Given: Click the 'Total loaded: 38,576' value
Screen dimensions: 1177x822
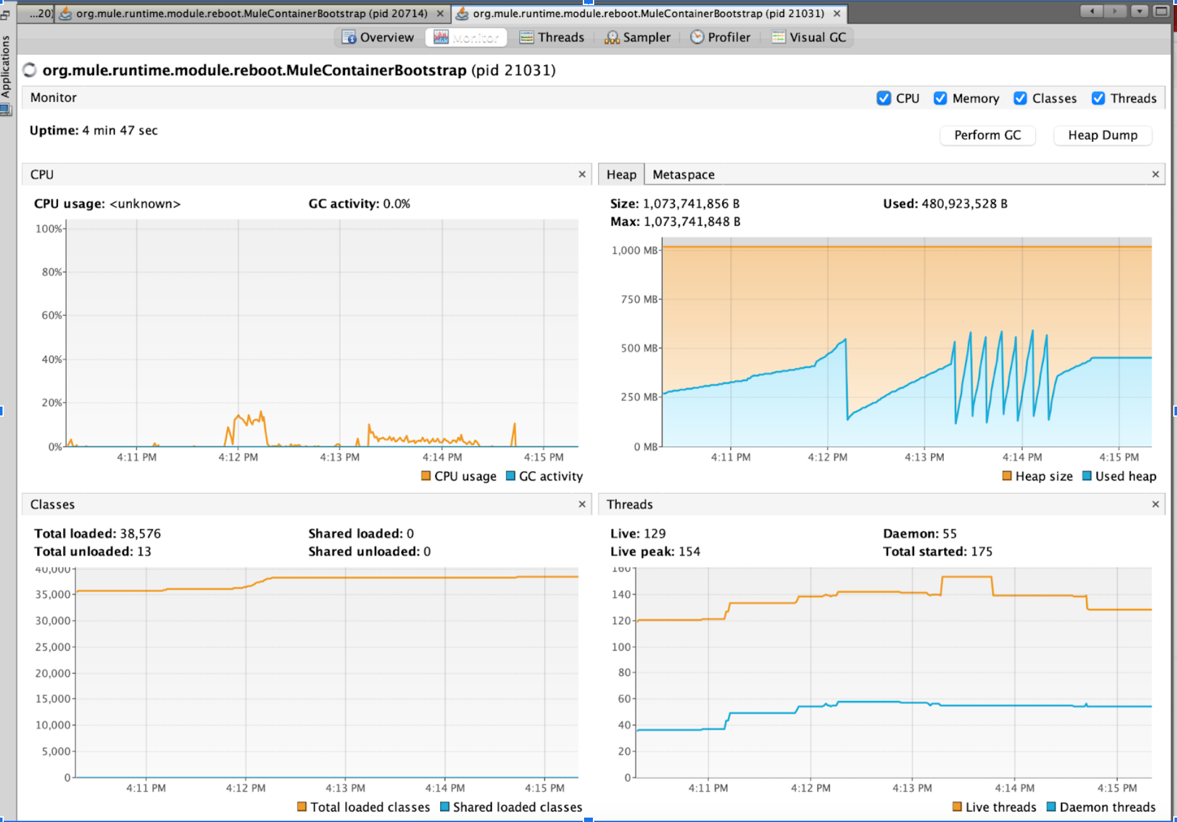Looking at the screenshot, I should pos(97,533).
